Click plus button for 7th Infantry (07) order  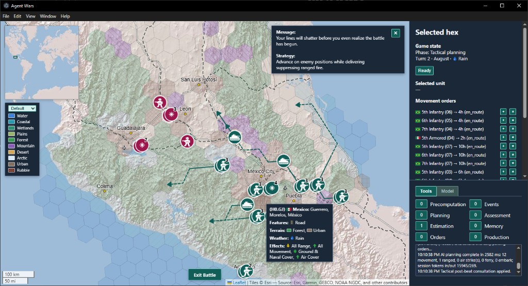coord(503,163)
